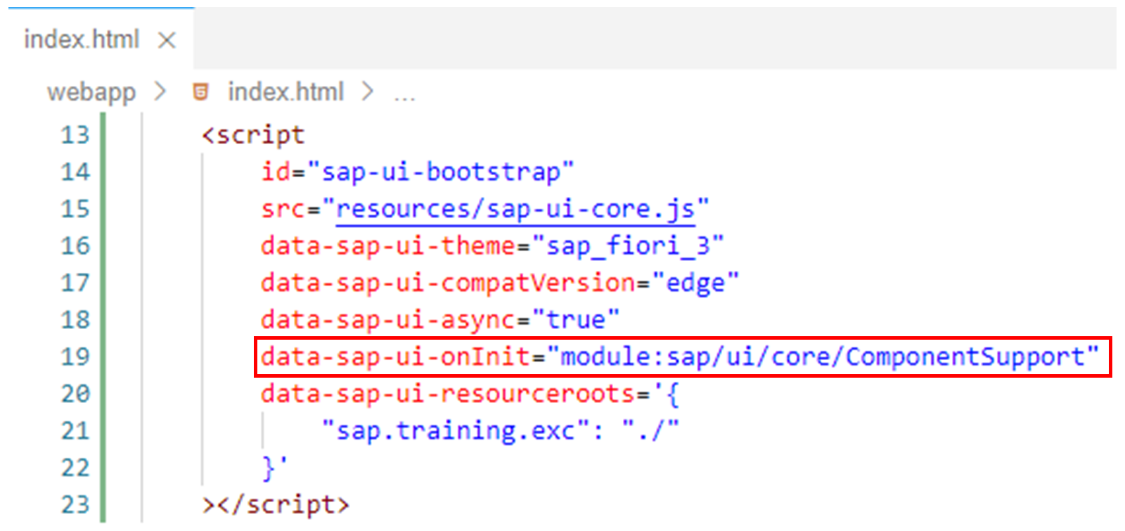Click the "./" path value
The image size is (1125, 531).
tap(650, 430)
